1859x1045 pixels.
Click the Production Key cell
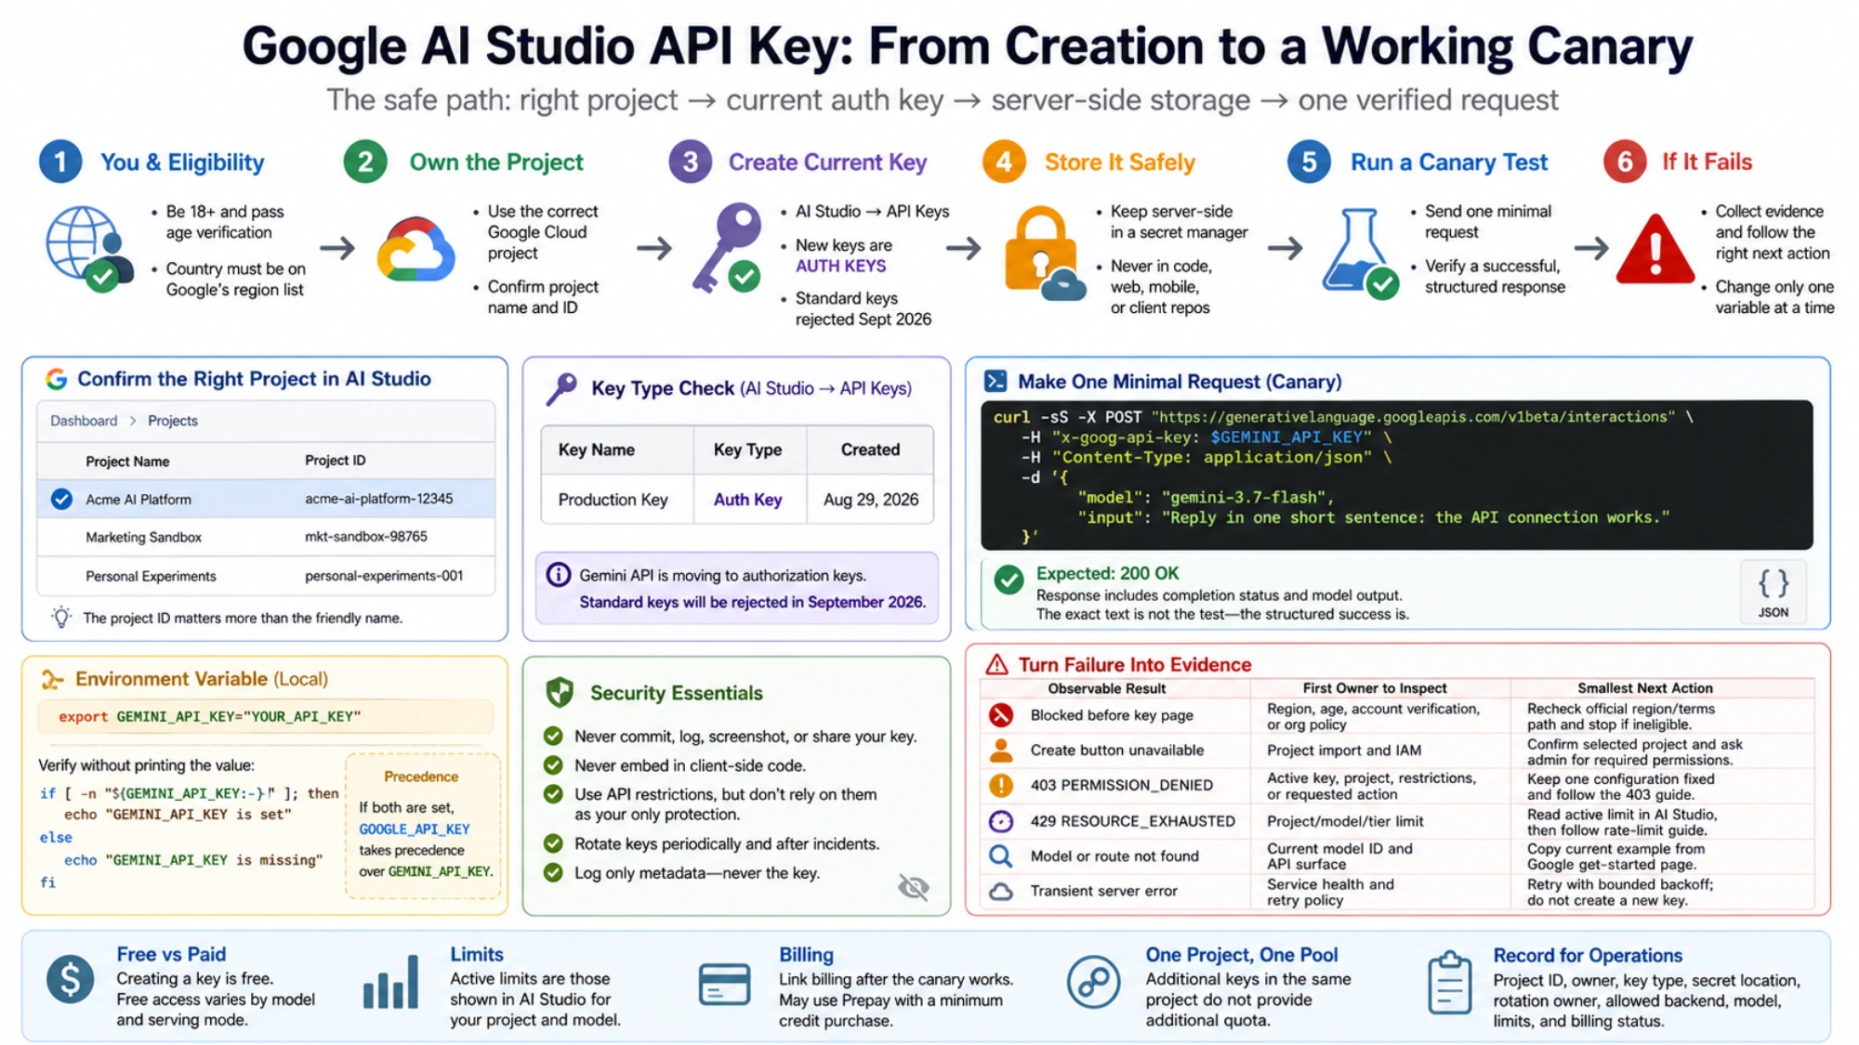tap(613, 500)
